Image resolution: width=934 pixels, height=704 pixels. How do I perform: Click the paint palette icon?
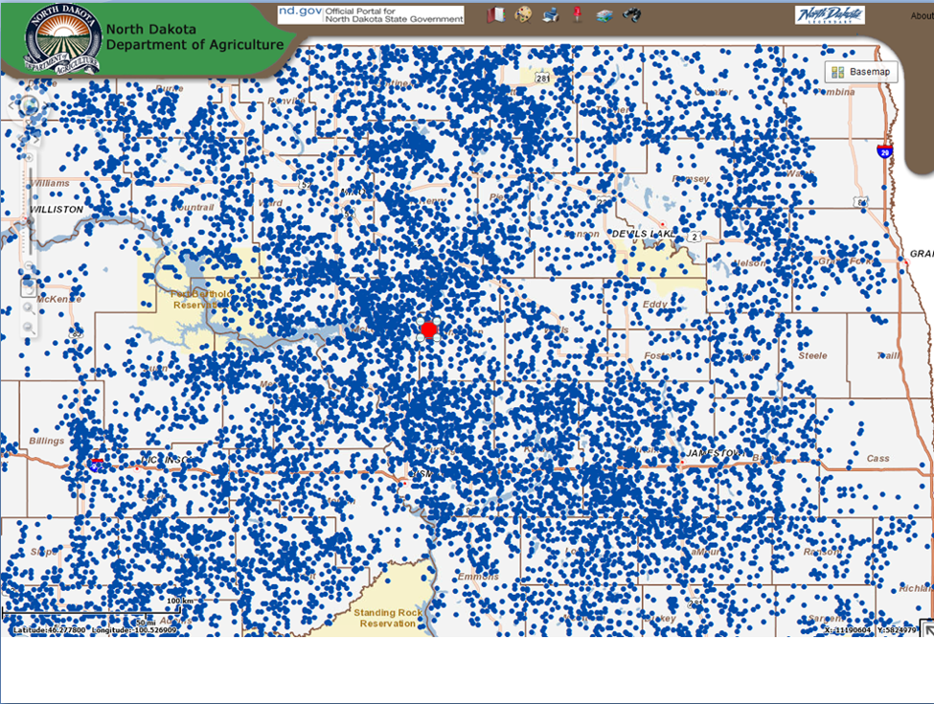click(523, 14)
